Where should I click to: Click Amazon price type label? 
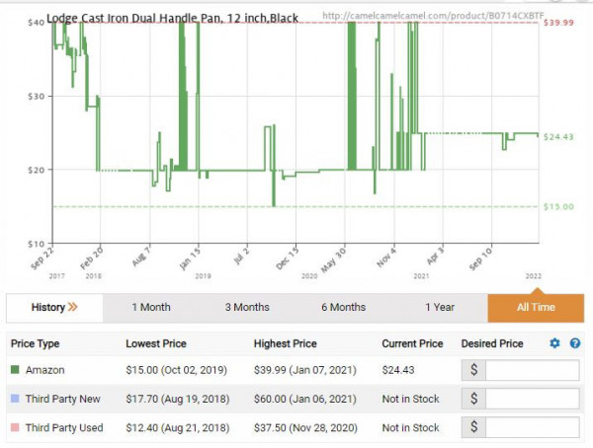coord(45,370)
